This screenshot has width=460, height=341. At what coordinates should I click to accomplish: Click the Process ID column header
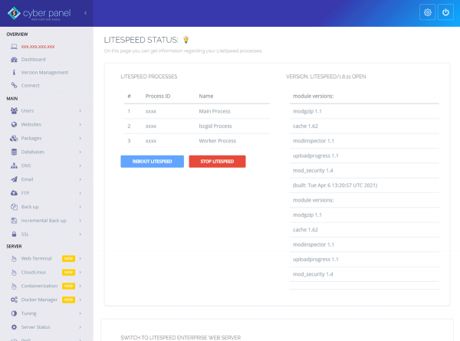(x=158, y=97)
